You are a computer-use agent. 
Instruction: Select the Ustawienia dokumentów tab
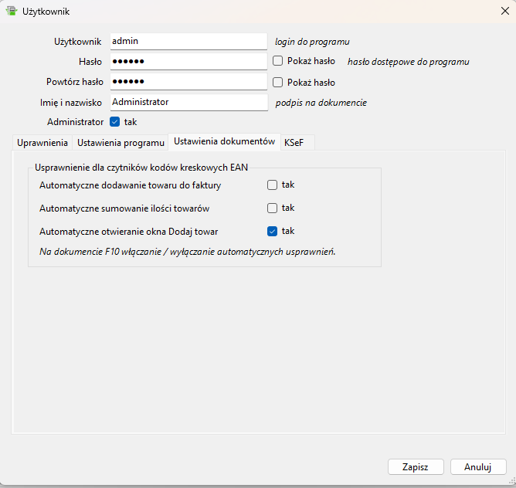coord(224,142)
